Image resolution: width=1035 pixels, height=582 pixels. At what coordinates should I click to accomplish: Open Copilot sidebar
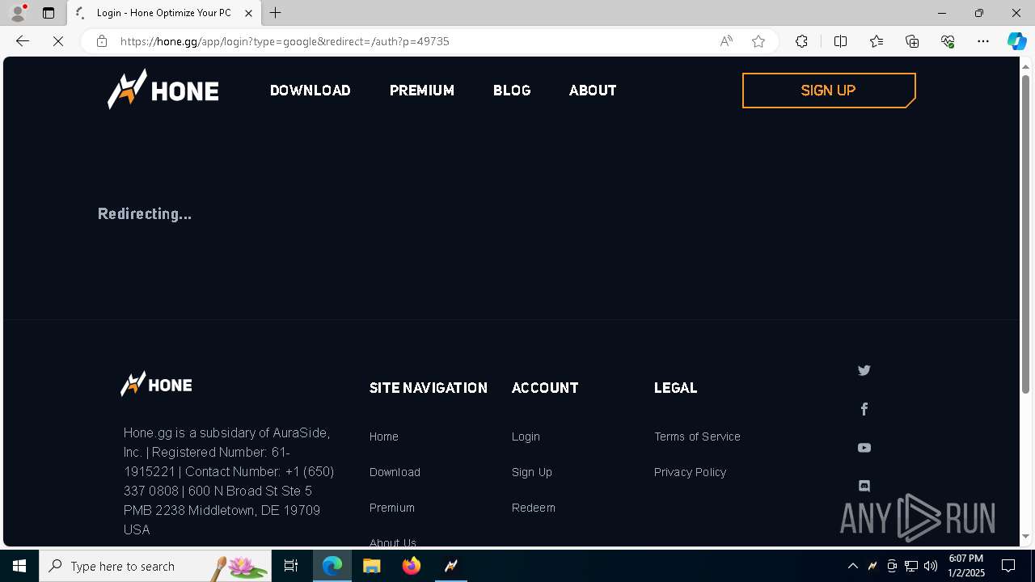point(1016,41)
